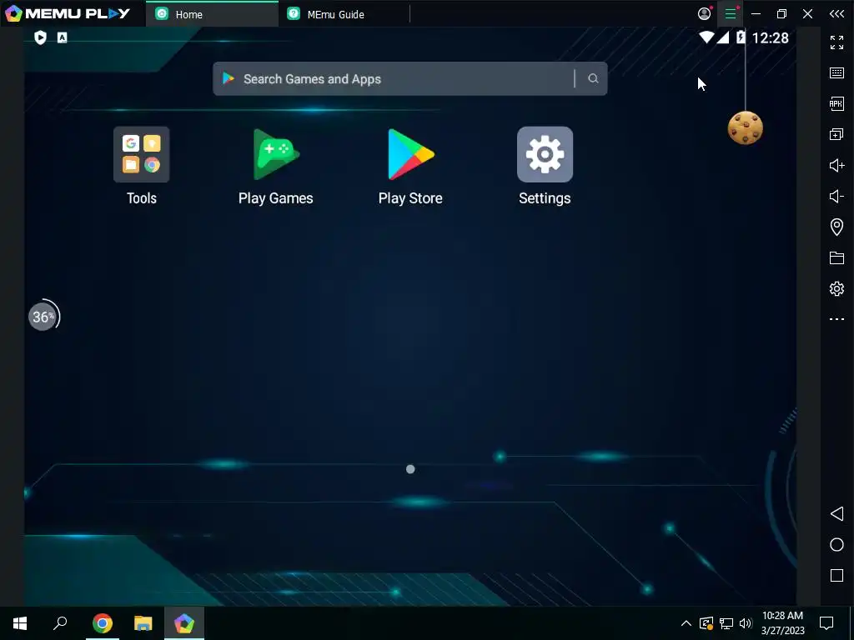Click the magnifier search button in search bar

593,79
